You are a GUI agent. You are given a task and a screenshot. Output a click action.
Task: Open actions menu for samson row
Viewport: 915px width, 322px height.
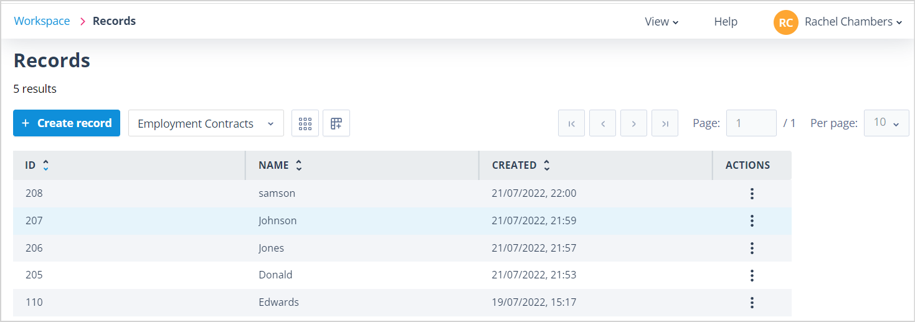point(752,194)
